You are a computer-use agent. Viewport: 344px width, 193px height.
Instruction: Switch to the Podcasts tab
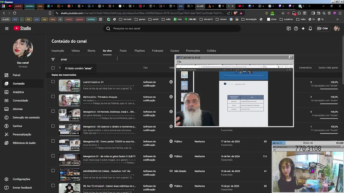(x=157, y=51)
